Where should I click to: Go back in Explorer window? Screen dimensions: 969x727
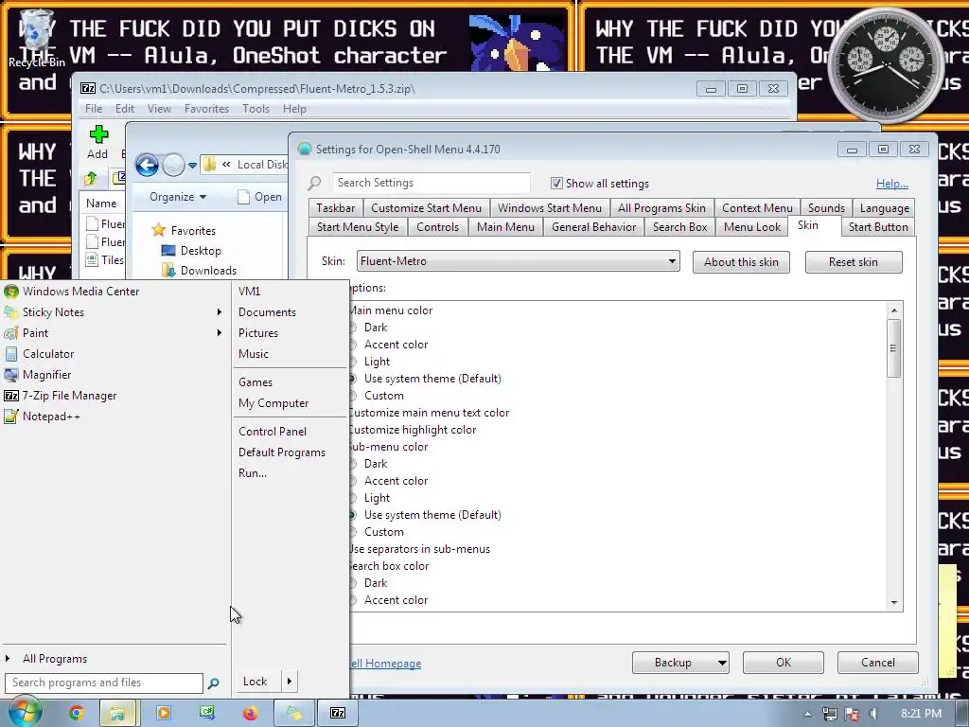[147, 165]
